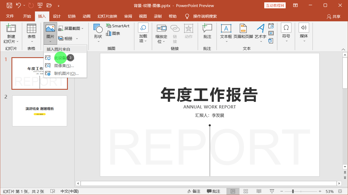Screen dimensions: 348x195
Task: Click the 新建幻灯片 icon
Action: point(11,28)
